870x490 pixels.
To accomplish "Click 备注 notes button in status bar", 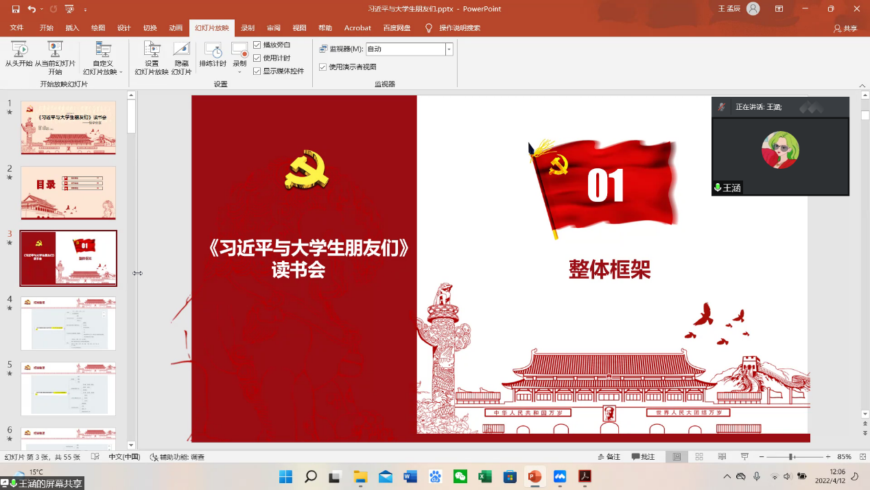I will pyautogui.click(x=609, y=457).
